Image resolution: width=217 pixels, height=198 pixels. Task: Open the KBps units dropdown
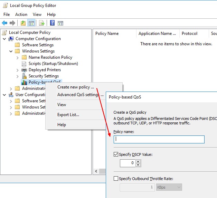tap(169, 187)
